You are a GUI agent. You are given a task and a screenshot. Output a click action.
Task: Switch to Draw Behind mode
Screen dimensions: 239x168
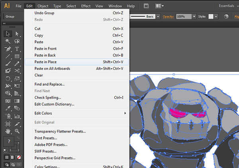coord(13,165)
